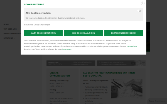167x104 pixels.
Task: Click Allen Cookies zustimmen button
Action: [x=43, y=33]
